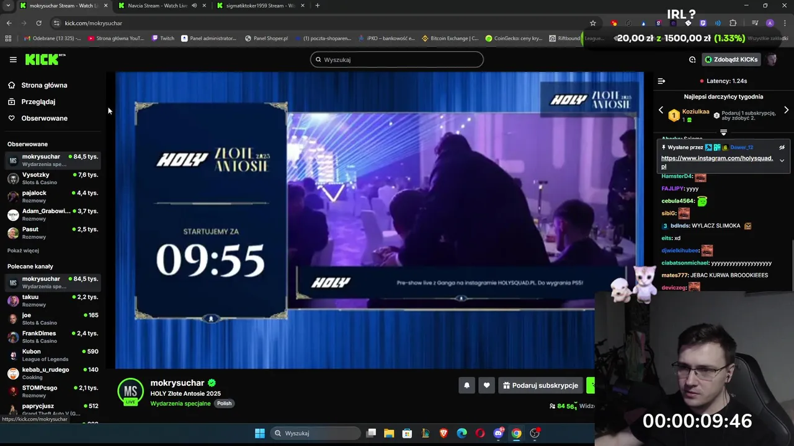Open Odebrane Gmail bookmark

pyautogui.click(x=53, y=38)
